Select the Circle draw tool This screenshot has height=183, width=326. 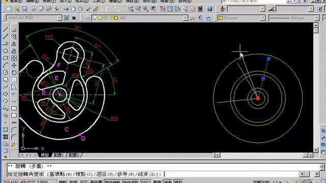6,72
